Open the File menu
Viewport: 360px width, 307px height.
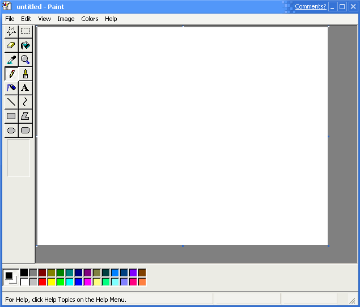tap(10, 19)
